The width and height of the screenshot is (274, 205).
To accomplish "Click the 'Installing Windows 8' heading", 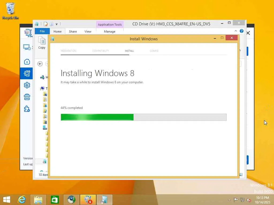I will pos(97,73).
